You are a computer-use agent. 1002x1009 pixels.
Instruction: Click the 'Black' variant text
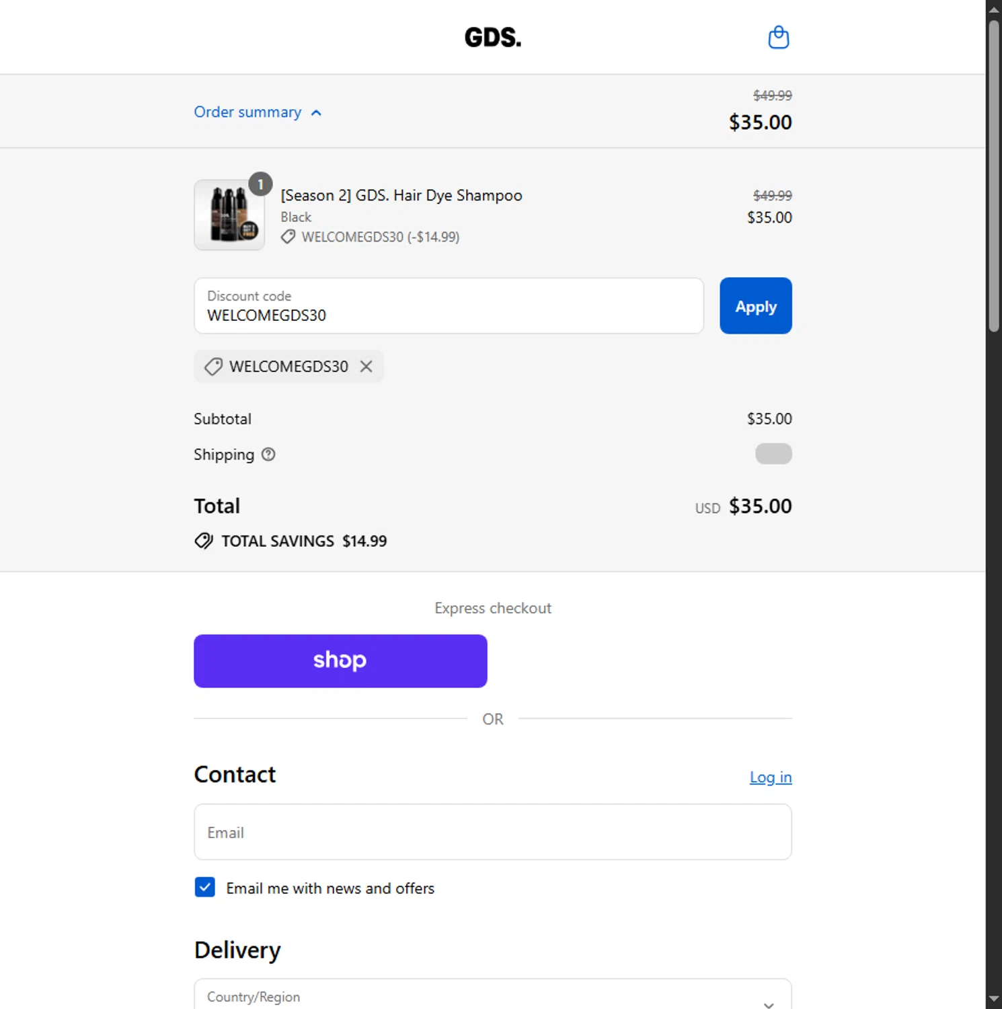tap(296, 217)
